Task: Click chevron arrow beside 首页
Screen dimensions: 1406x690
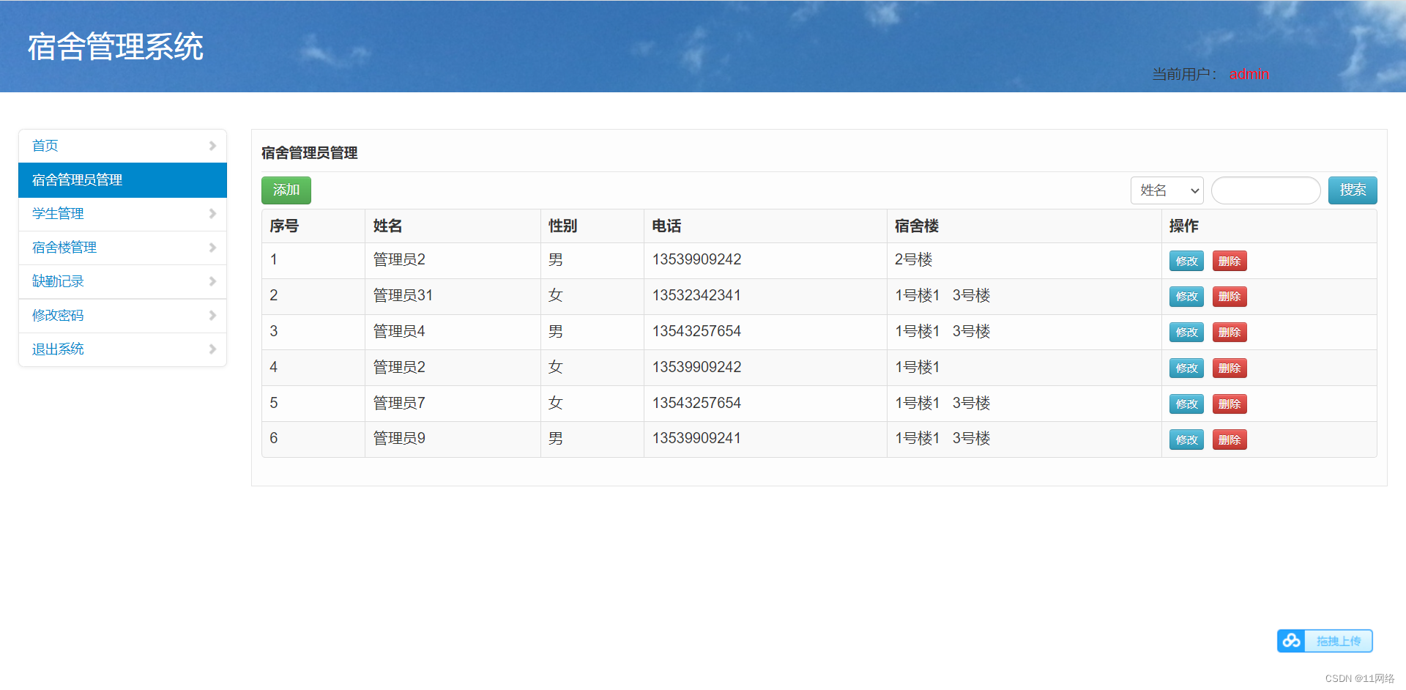Action: point(212,146)
